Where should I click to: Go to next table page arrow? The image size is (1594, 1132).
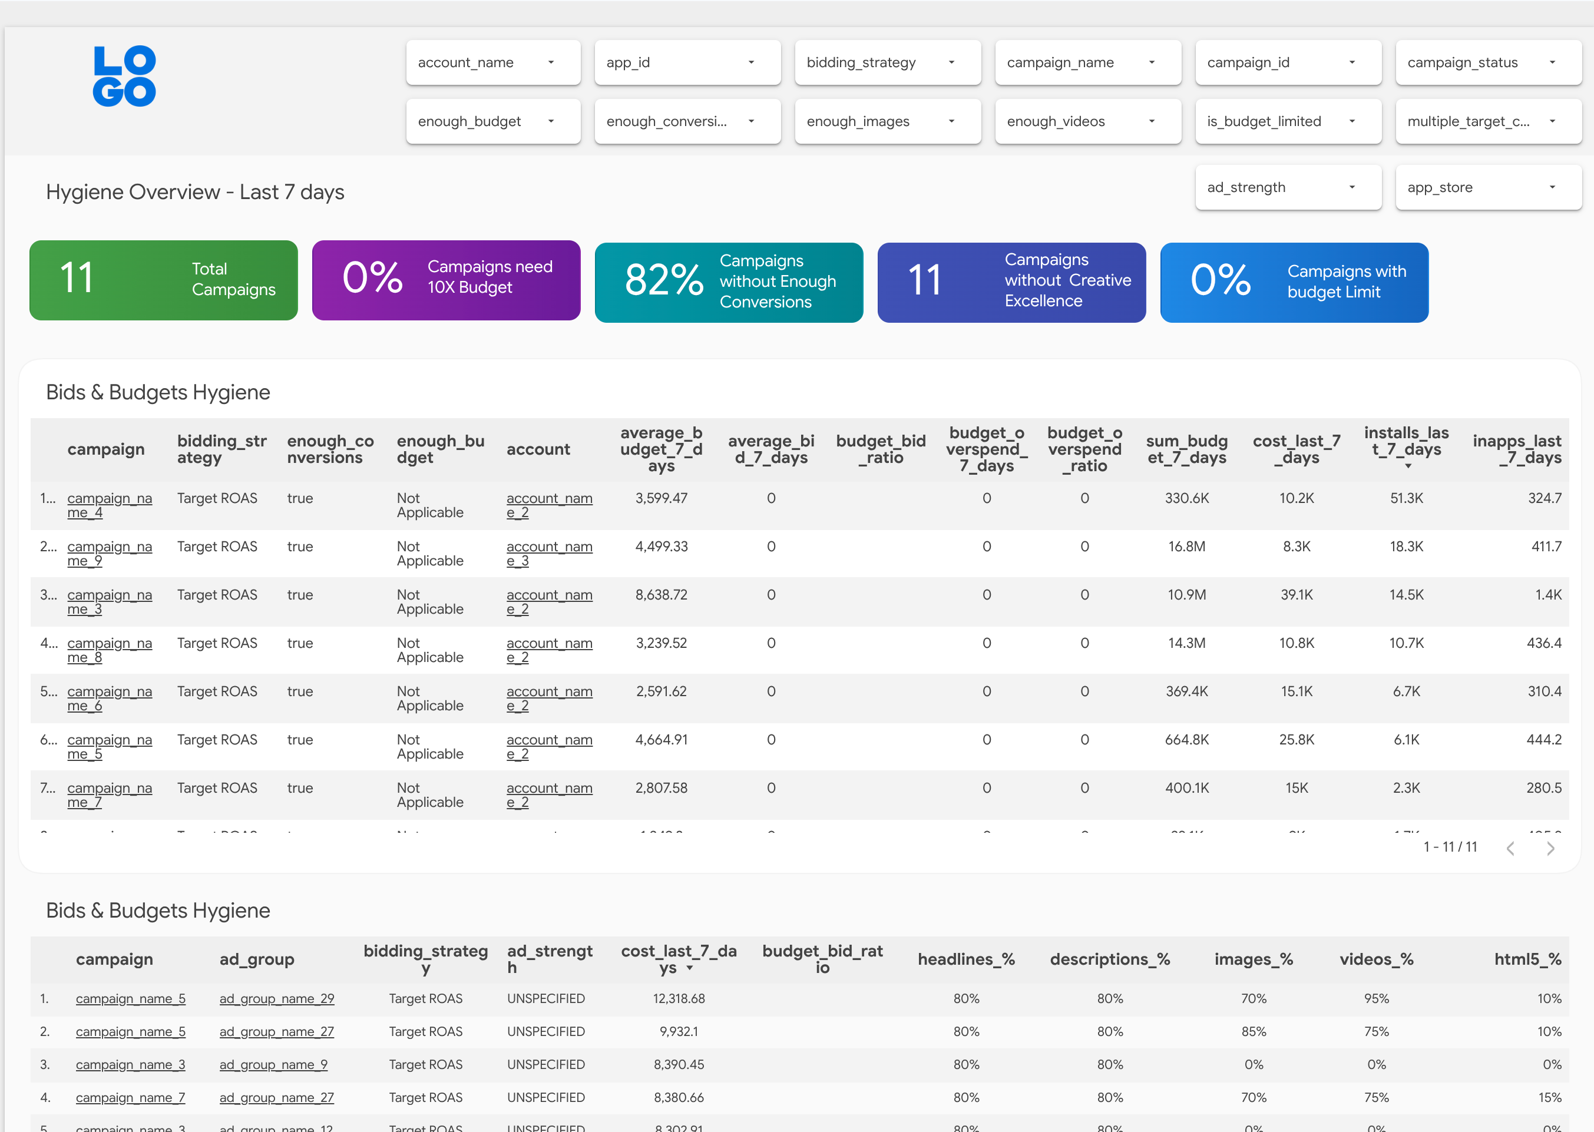pyautogui.click(x=1550, y=848)
